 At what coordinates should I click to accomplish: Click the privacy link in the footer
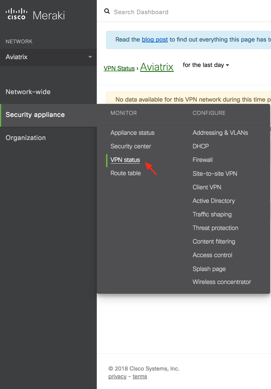tap(117, 377)
